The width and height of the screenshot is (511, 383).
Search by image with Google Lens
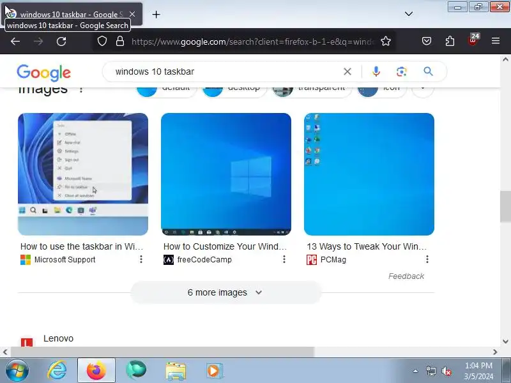402,71
